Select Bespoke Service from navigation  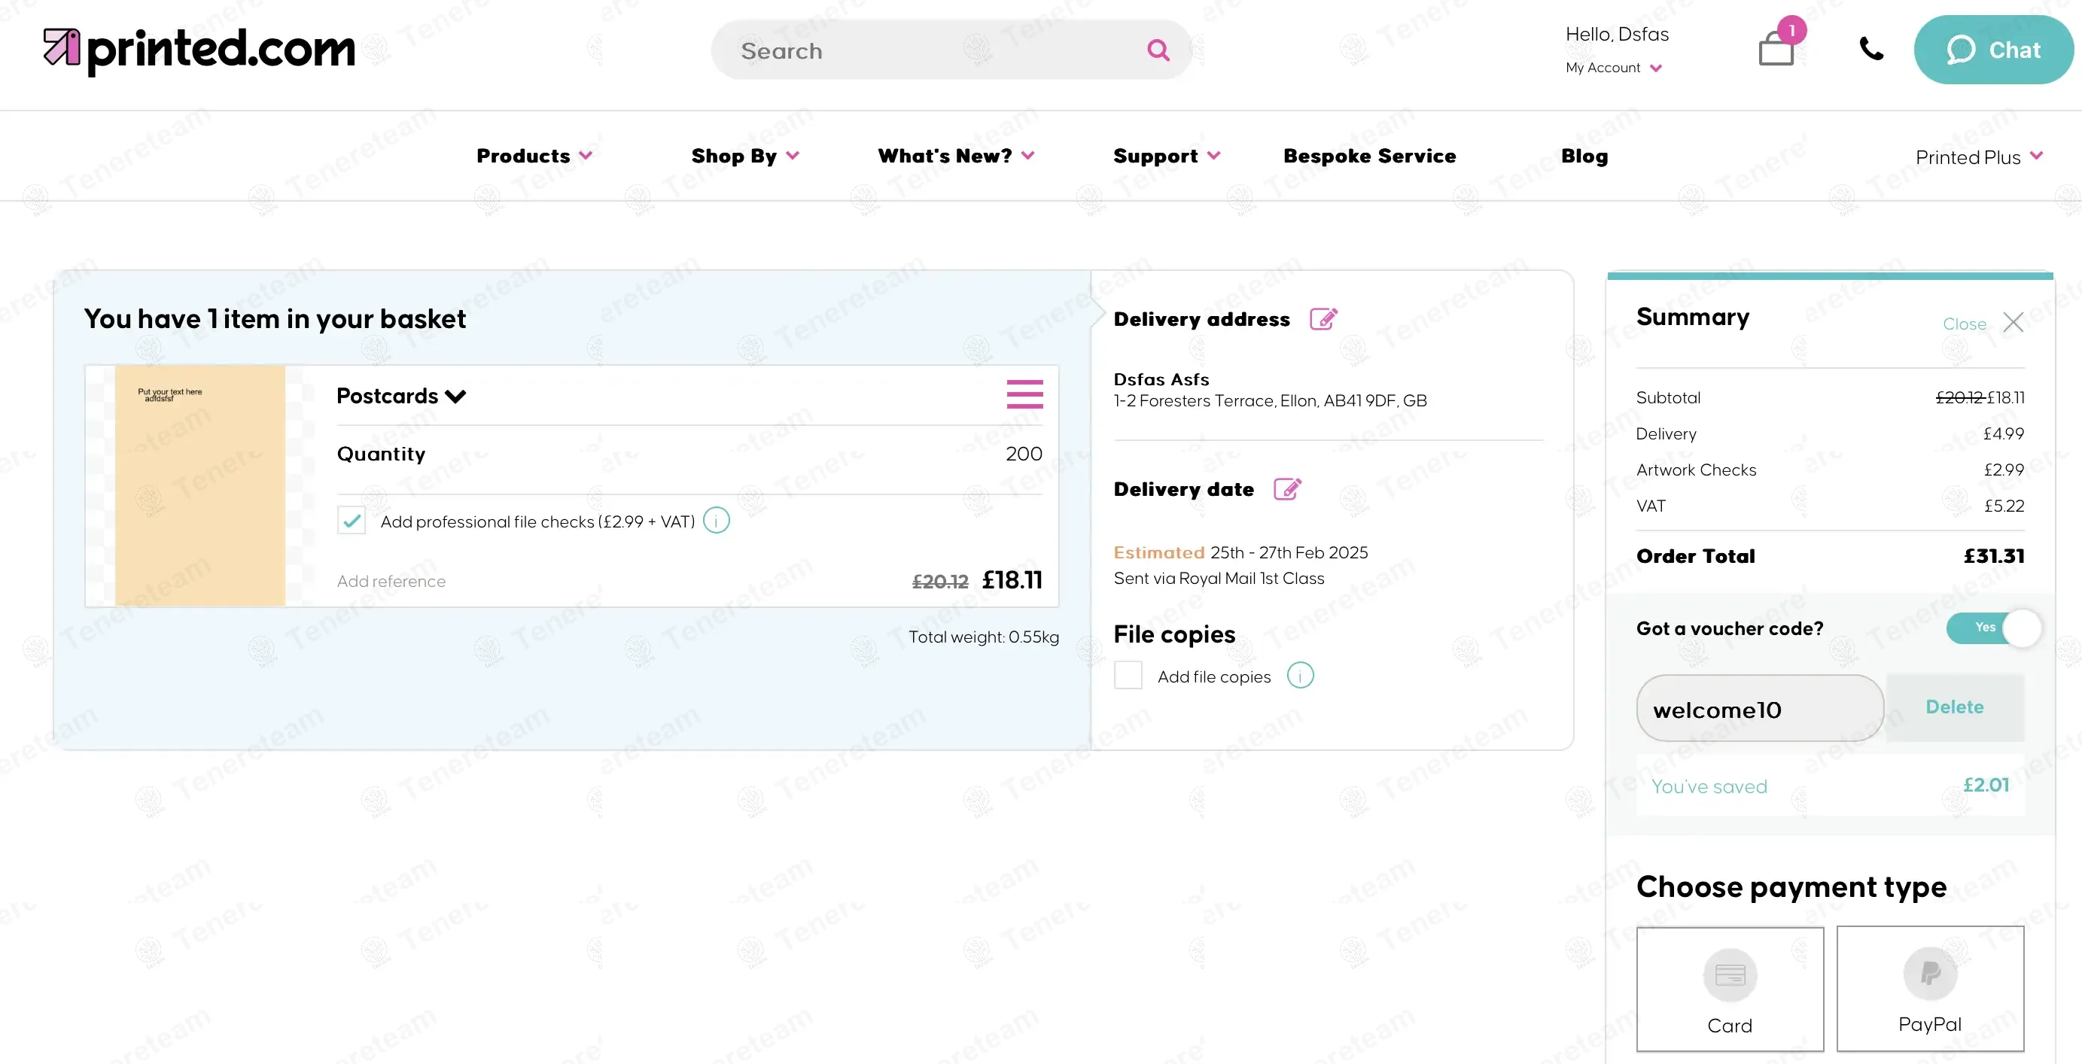coord(1369,156)
